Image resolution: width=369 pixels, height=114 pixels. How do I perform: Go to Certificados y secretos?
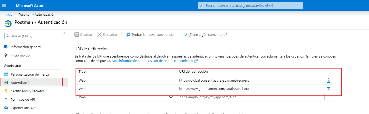(x=27, y=91)
